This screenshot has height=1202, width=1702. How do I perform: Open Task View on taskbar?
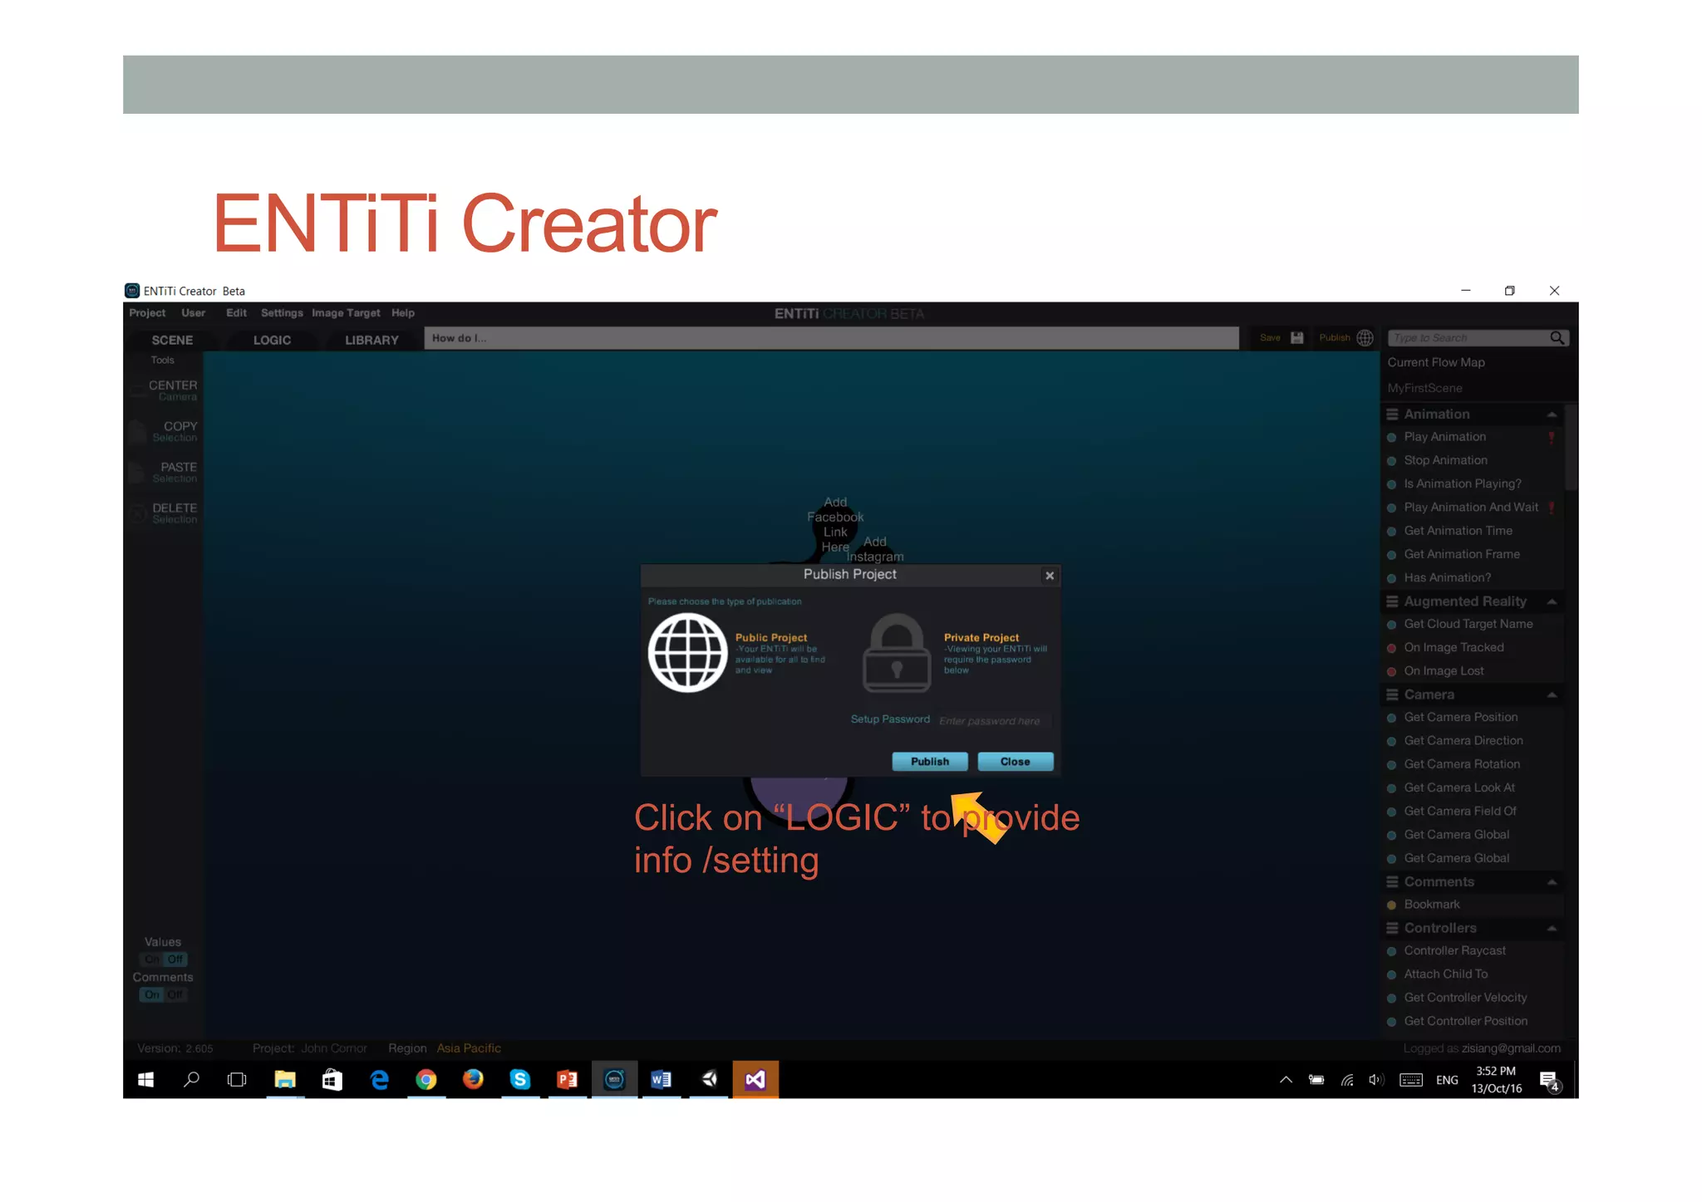237,1079
